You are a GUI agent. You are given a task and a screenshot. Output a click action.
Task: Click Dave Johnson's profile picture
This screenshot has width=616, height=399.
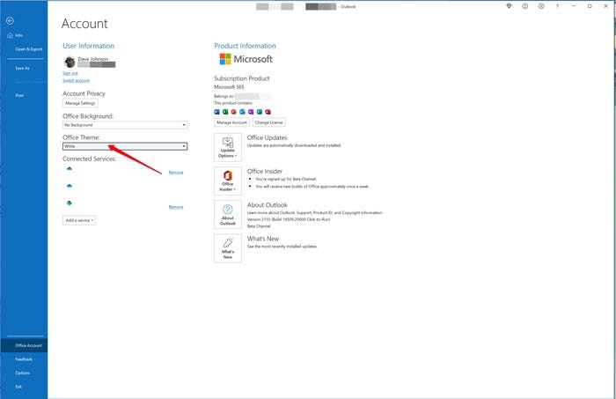tap(70, 62)
